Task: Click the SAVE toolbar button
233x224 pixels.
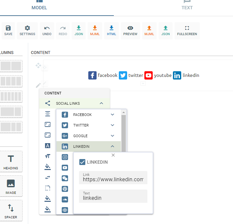Action: pyautogui.click(x=8, y=31)
